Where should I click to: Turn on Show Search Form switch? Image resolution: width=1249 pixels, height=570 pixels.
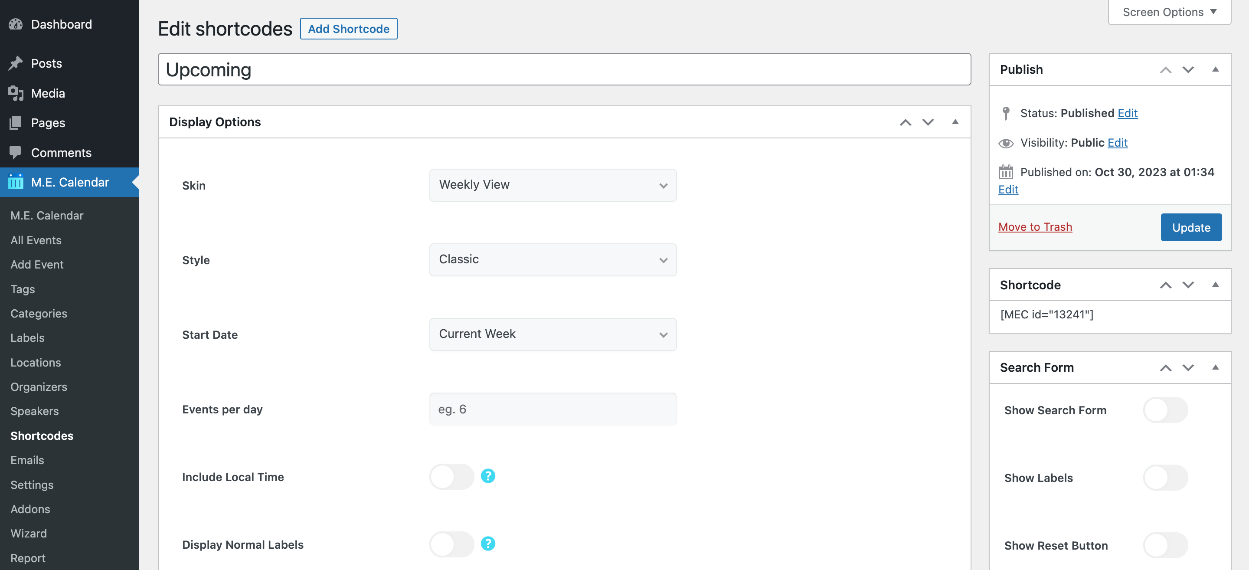(1165, 410)
